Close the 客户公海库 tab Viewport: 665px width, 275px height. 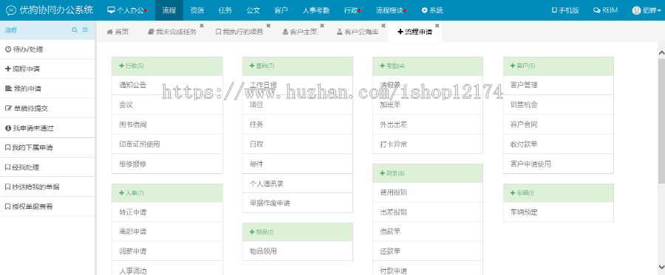383,25
